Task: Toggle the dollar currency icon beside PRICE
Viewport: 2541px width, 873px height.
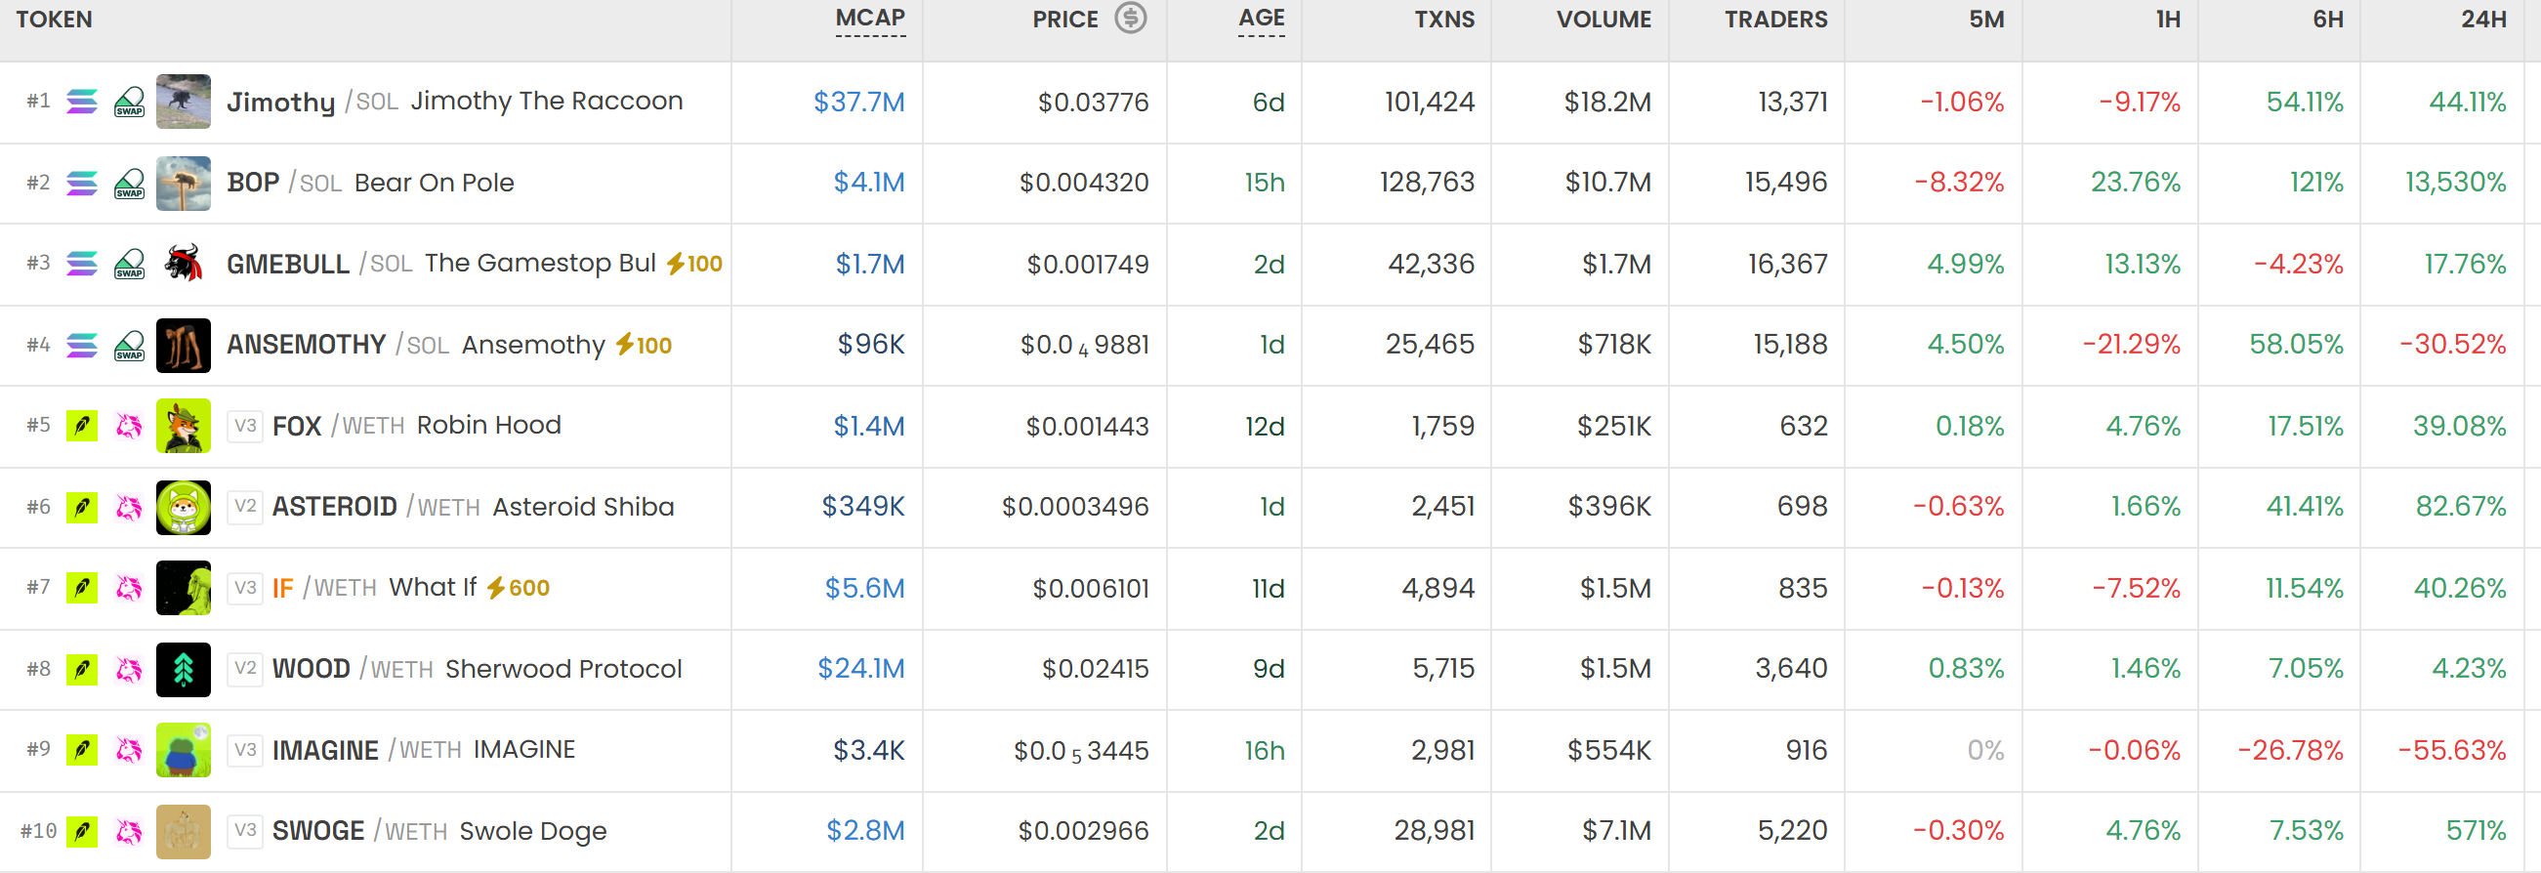Action: [x=1131, y=18]
